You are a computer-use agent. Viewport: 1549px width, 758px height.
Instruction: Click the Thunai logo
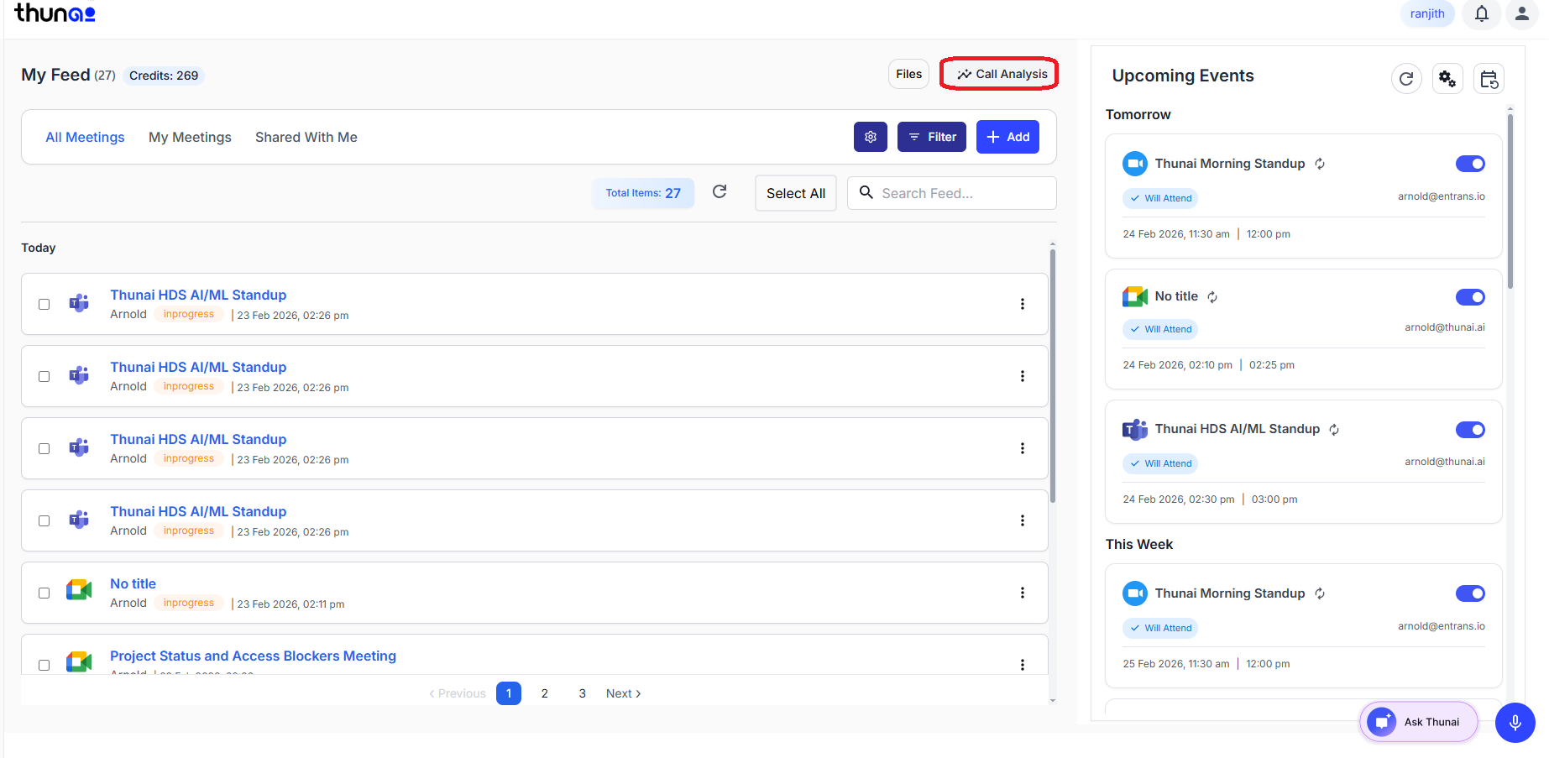point(55,13)
